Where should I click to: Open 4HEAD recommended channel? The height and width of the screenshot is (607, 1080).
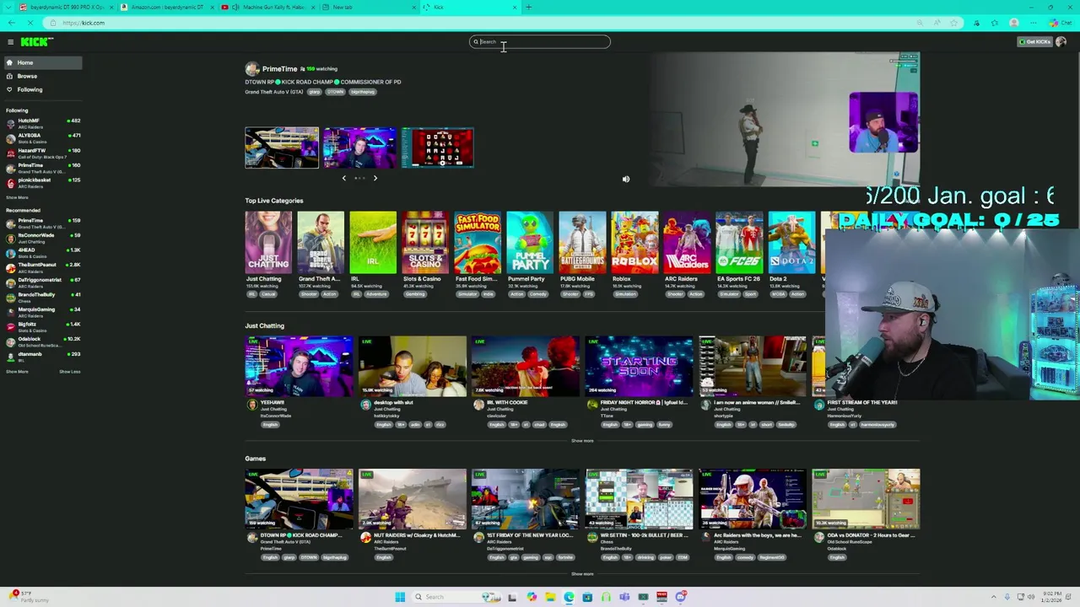[42, 252]
